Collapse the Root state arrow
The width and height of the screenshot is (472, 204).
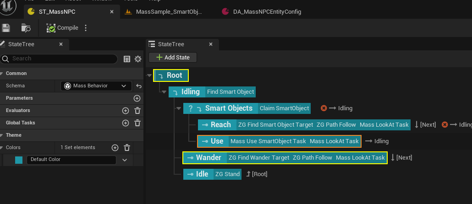[149, 75]
